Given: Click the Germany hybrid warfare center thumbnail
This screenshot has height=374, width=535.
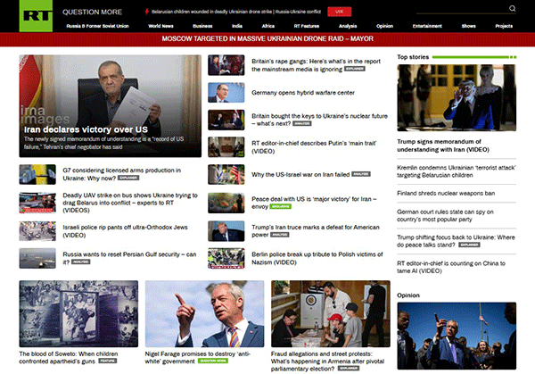Looking at the screenshot, I should (x=226, y=93).
